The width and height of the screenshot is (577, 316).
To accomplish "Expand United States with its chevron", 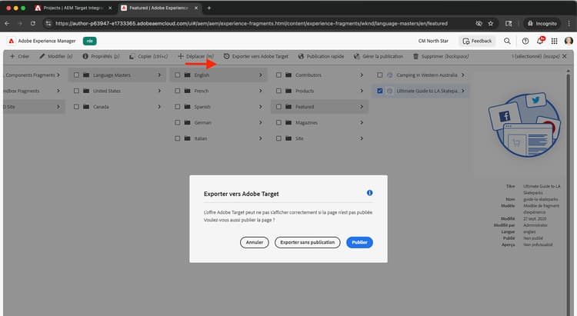I will click(x=159, y=91).
